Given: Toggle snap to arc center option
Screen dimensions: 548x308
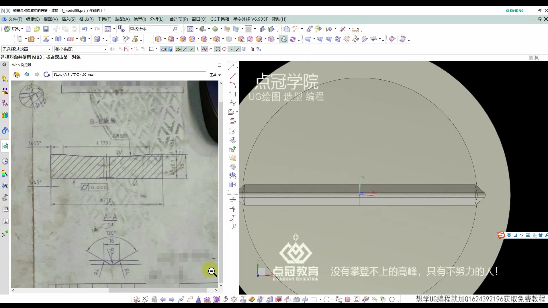Looking at the screenshot, I should click(x=218, y=49).
